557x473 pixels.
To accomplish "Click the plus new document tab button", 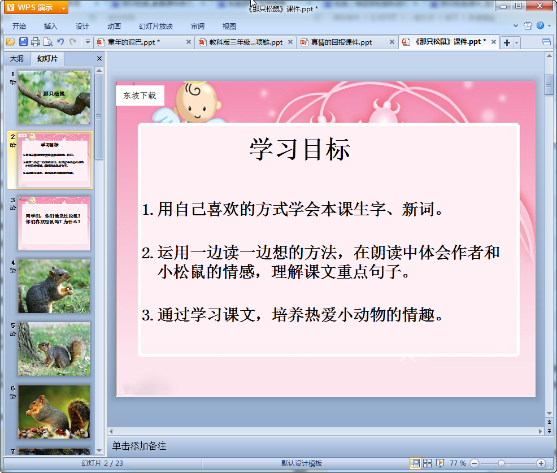I will point(507,42).
